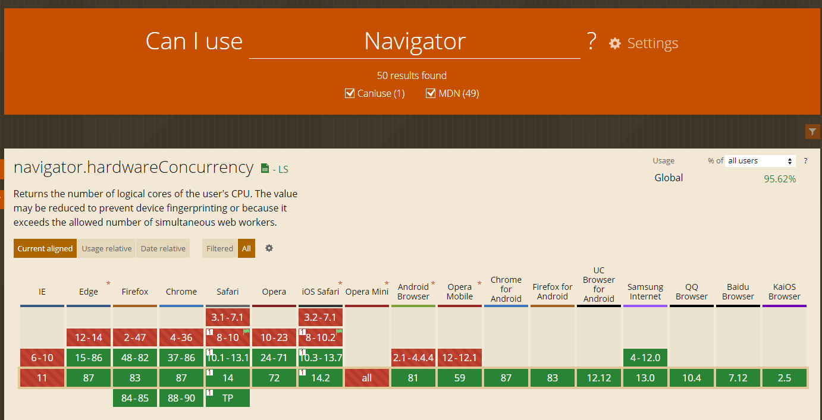Click the IE column header
This screenshot has width=822, height=420.
tap(42, 292)
